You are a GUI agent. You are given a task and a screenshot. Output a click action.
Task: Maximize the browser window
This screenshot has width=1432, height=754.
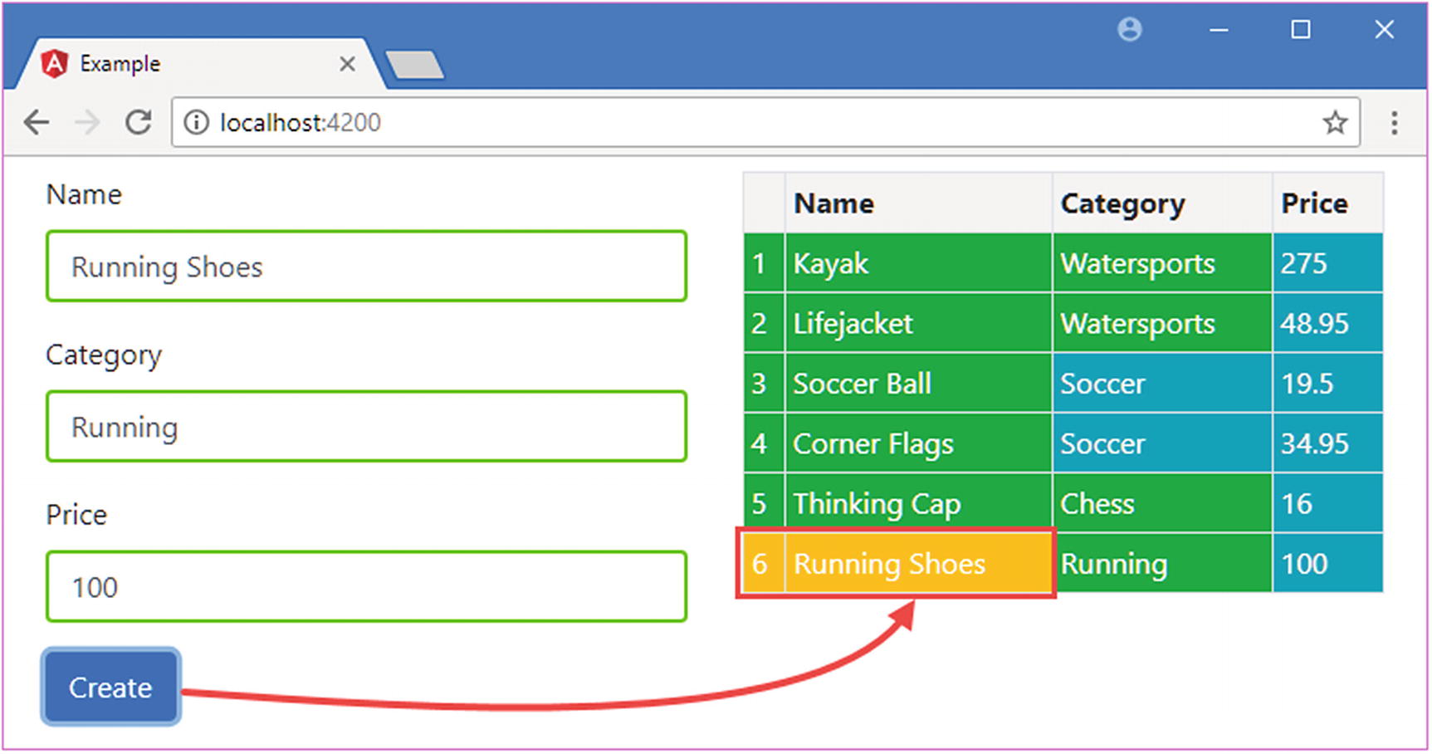[1301, 30]
